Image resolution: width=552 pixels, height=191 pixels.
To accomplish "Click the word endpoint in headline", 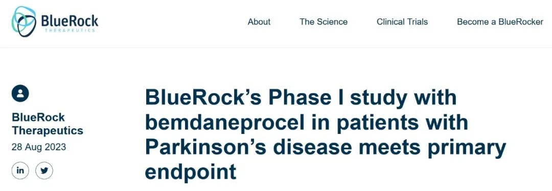I will (x=191, y=173).
